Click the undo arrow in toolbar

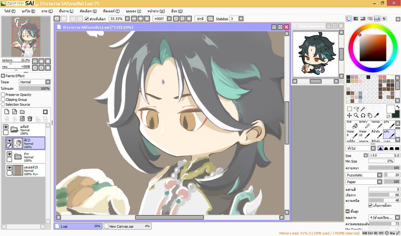tap(57, 19)
